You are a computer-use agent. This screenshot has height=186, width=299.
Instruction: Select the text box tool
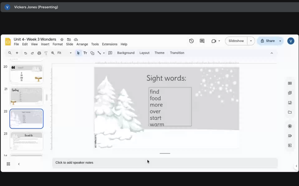point(85,53)
